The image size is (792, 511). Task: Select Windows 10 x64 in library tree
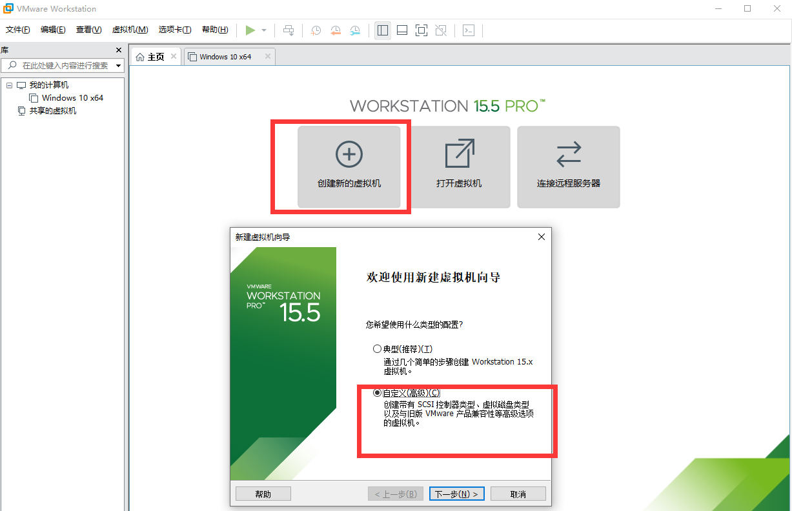[72, 98]
